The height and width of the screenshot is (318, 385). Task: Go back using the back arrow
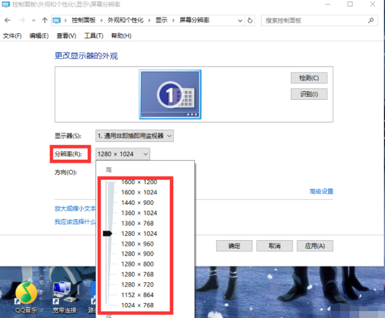pos(8,20)
